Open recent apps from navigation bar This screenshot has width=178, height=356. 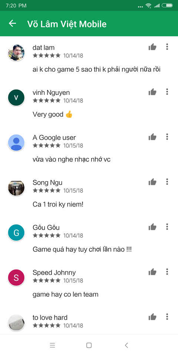pyautogui.click(x=52, y=345)
